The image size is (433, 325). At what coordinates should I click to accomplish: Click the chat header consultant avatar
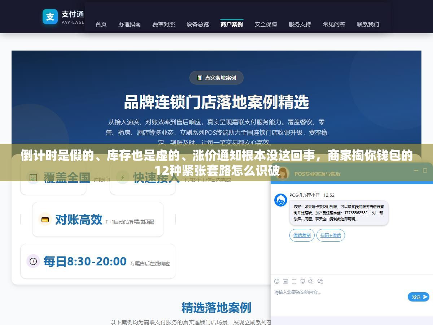click(x=283, y=173)
